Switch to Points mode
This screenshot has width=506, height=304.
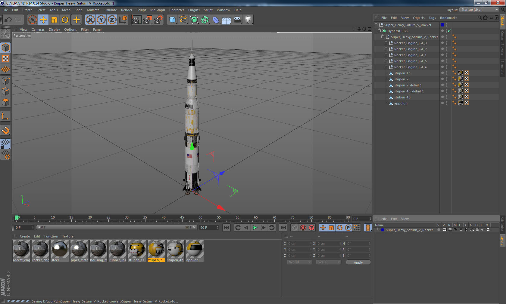[x=5, y=80]
